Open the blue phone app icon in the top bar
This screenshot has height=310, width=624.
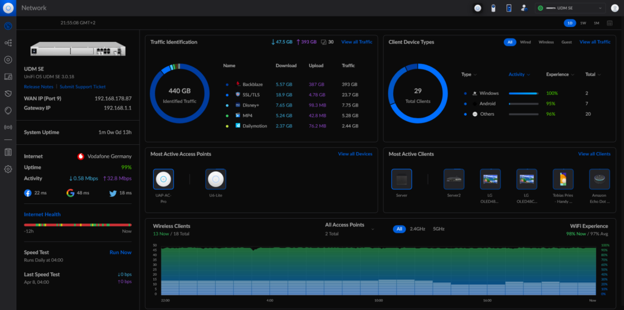click(509, 8)
